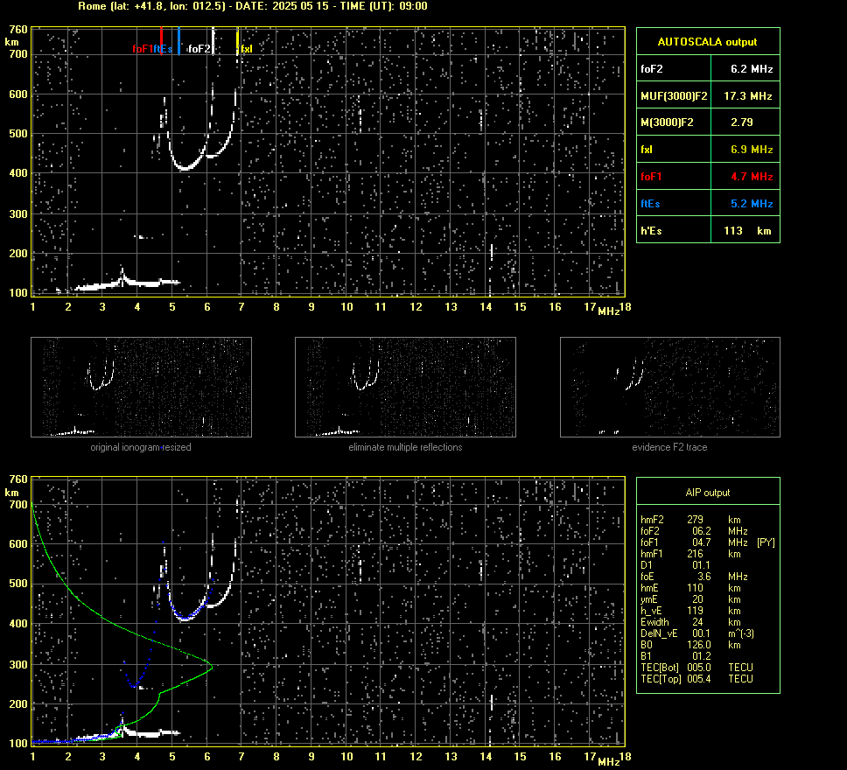The height and width of the screenshot is (770, 847).
Task: Open the eliminate multiple reflections thumbnail
Action: click(x=406, y=387)
